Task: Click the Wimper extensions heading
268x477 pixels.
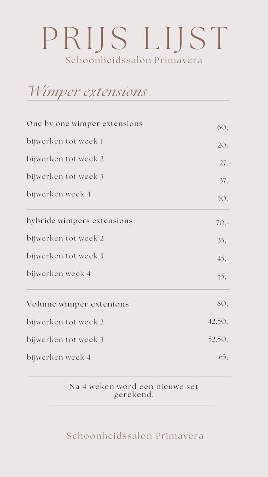Action: (x=87, y=92)
